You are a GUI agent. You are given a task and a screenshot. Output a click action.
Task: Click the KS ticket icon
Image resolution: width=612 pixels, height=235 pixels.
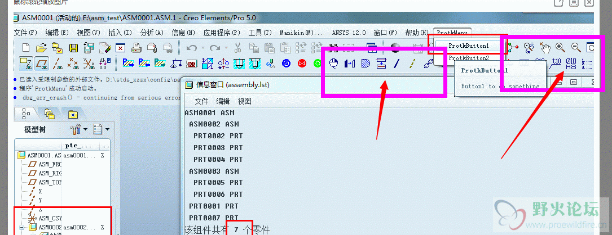click(x=191, y=63)
